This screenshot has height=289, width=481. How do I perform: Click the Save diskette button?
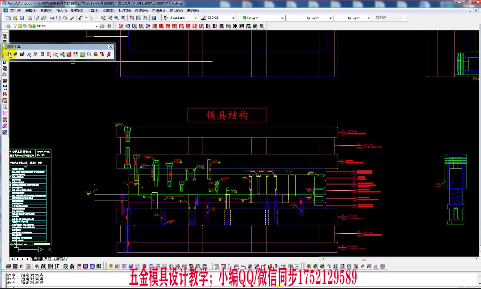pyautogui.click(x=21, y=18)
